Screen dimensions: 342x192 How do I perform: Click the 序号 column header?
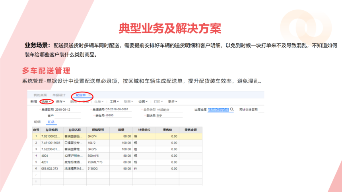[x=36, y=130]
